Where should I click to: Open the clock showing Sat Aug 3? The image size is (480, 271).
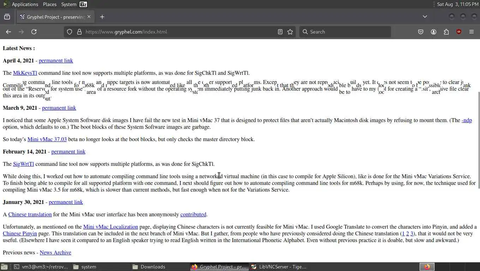[x=457, y=4]
